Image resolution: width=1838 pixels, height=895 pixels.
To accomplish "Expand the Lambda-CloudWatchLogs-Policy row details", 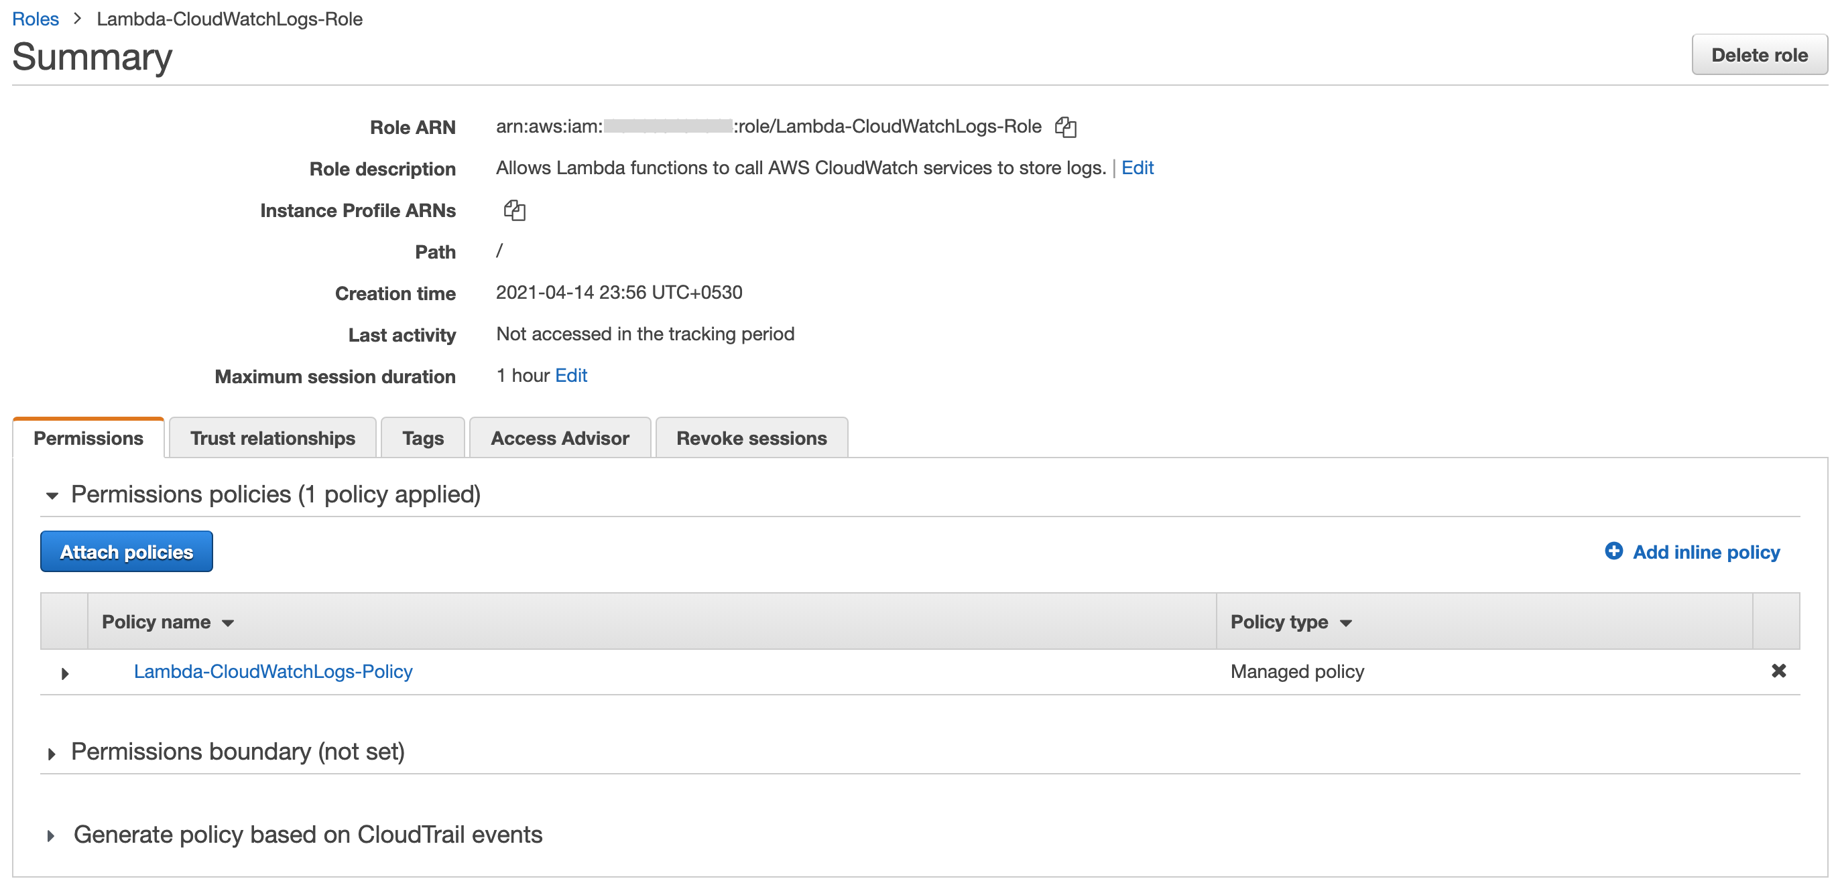I will tap(65, 673).
